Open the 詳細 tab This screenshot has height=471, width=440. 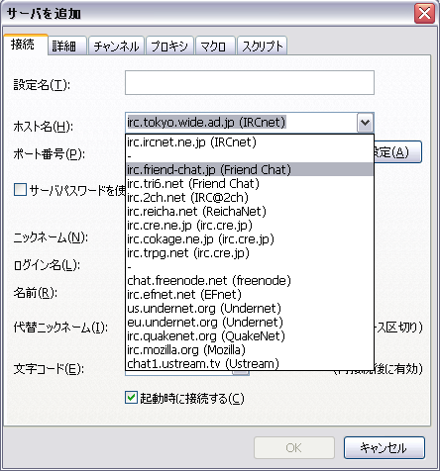67,46
